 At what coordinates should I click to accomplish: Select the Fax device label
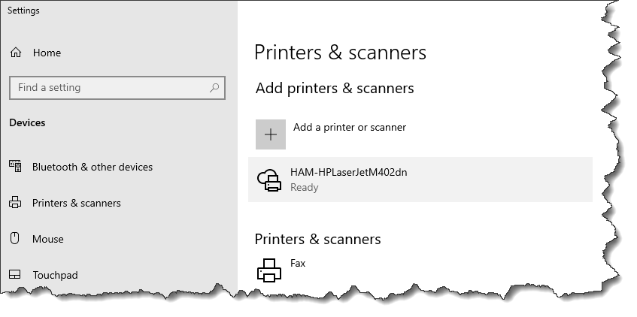298,263
